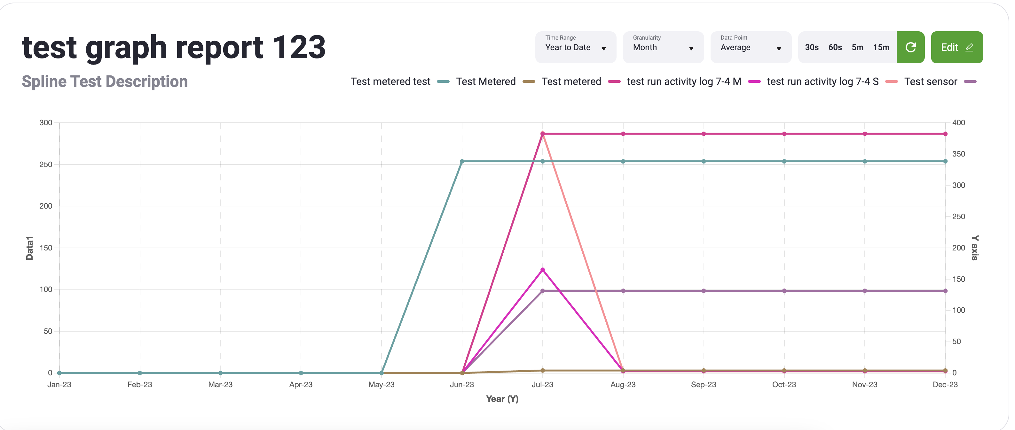
Task: Hide the Test Metered series using its legend entry
Action: click(486, 81)
